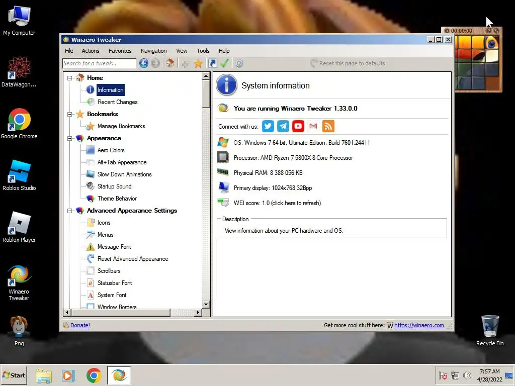Open the Favorites menu

120,51
